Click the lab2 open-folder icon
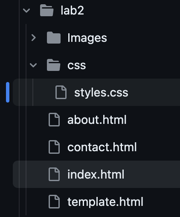This screenshot has width=180, height=217. point(46,10)
